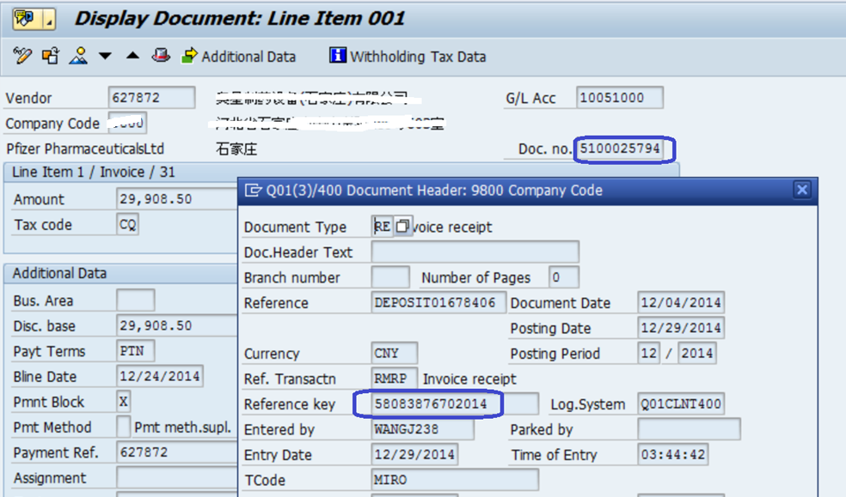Screen dimensions: 846x497
Task: Click the G/L Acc field 10051000
Action: tap(619, 98)
